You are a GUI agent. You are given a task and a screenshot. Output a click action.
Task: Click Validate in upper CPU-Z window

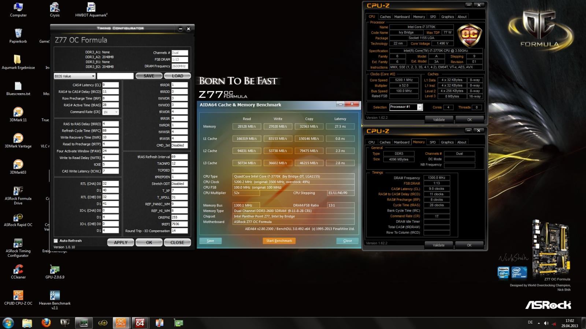(x=439, y=120)
